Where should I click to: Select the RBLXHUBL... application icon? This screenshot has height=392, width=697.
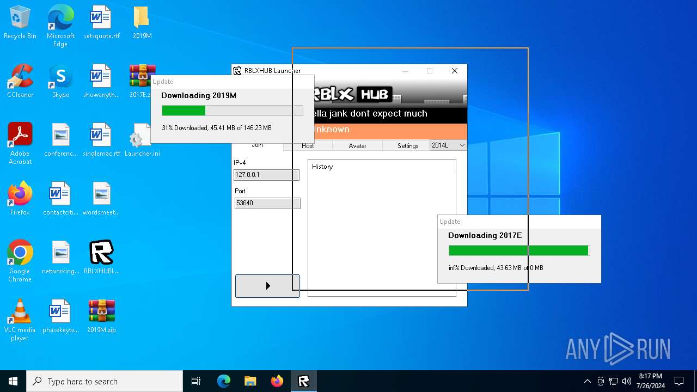coord(101,258)
